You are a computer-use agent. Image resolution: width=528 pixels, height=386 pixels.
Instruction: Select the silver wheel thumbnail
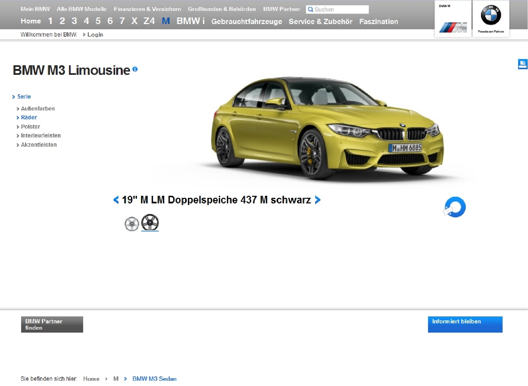point(132,224)
